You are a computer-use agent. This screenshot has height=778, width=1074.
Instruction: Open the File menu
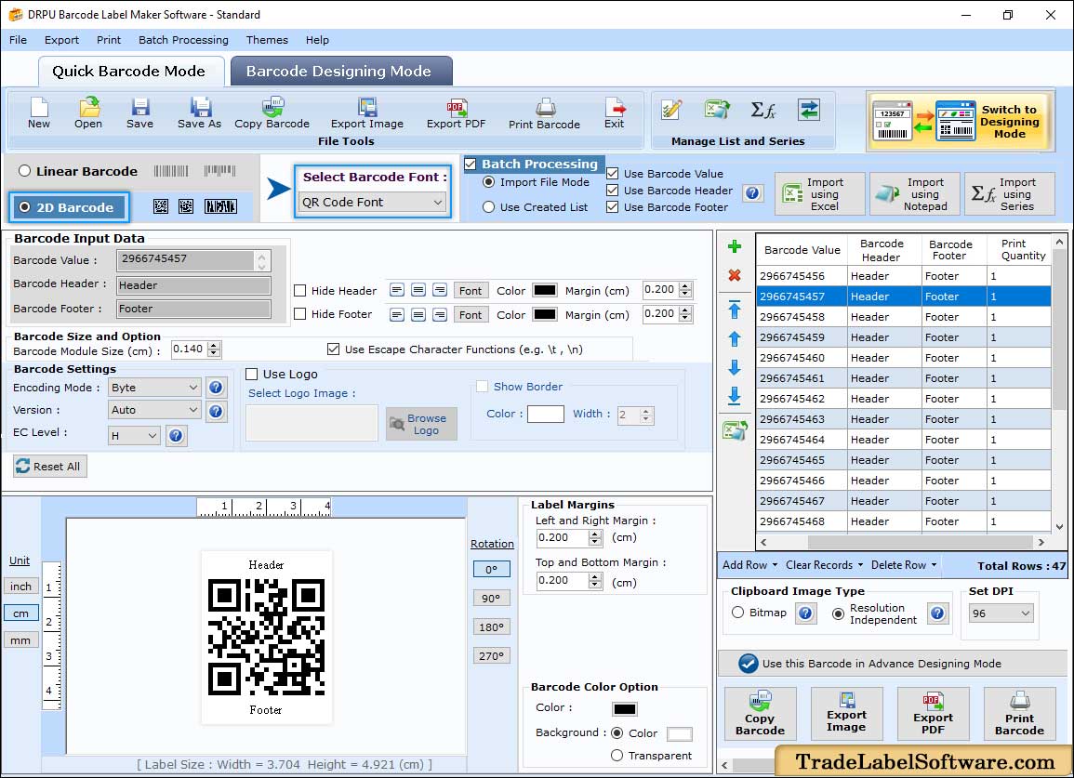(18, 40)
